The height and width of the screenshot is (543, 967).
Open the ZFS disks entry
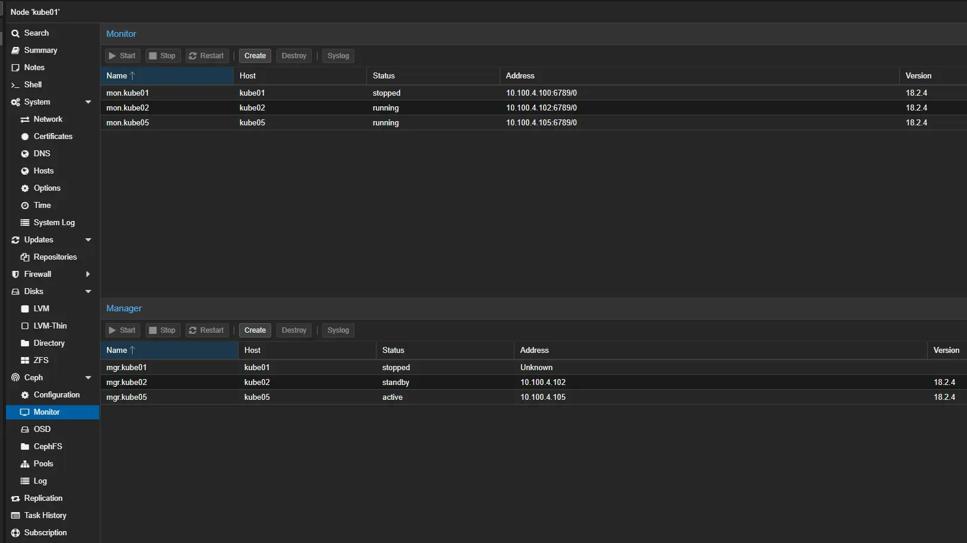[x=41, y=361]
